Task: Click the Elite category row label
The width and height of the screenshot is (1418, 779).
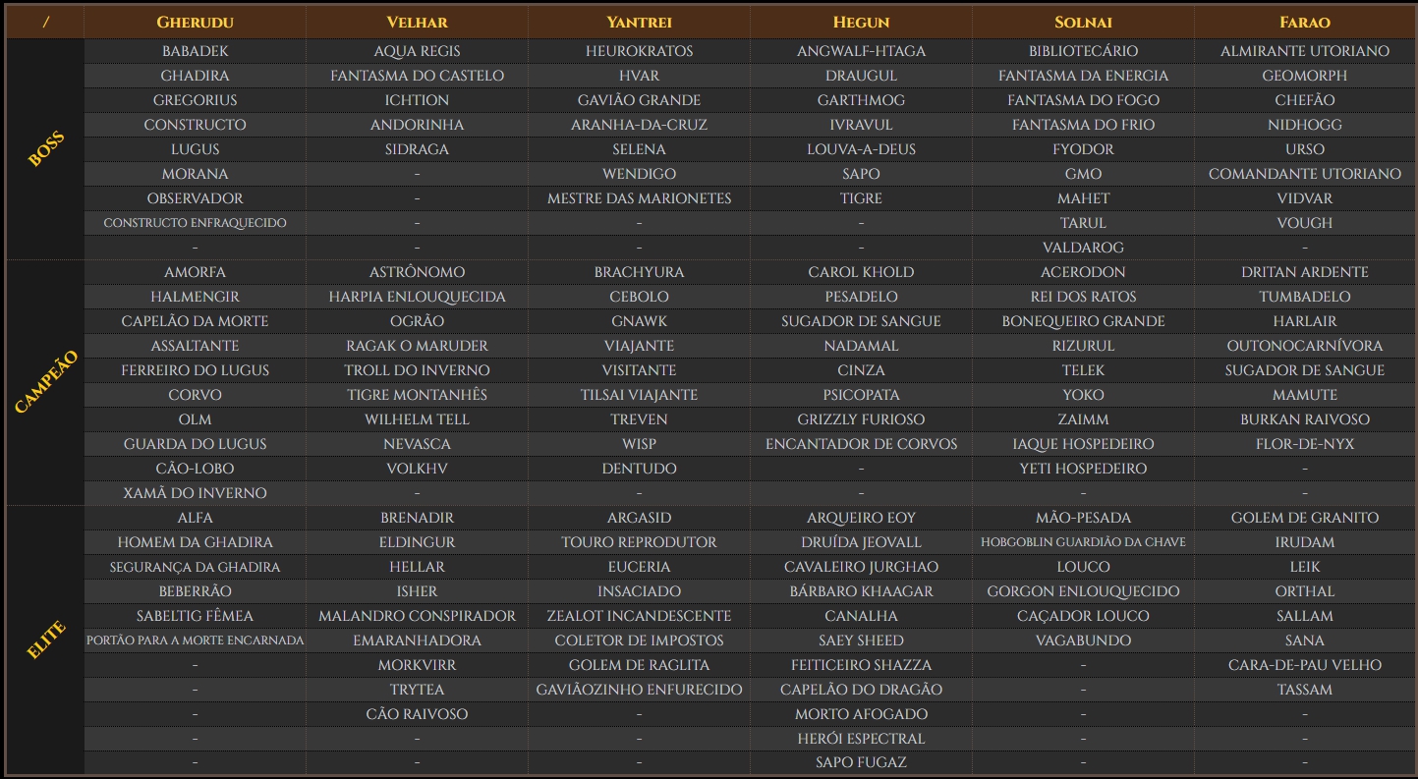Action: click(x=45, y=640)
